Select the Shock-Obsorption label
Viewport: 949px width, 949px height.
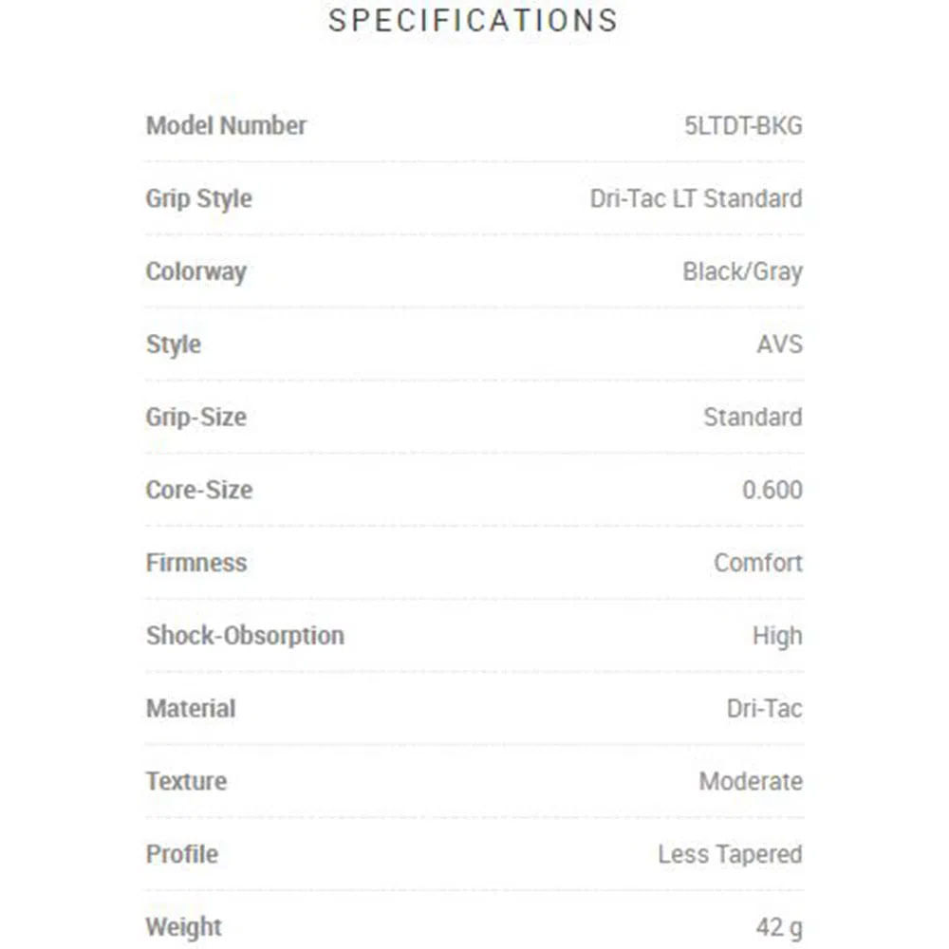coord(245,637)
